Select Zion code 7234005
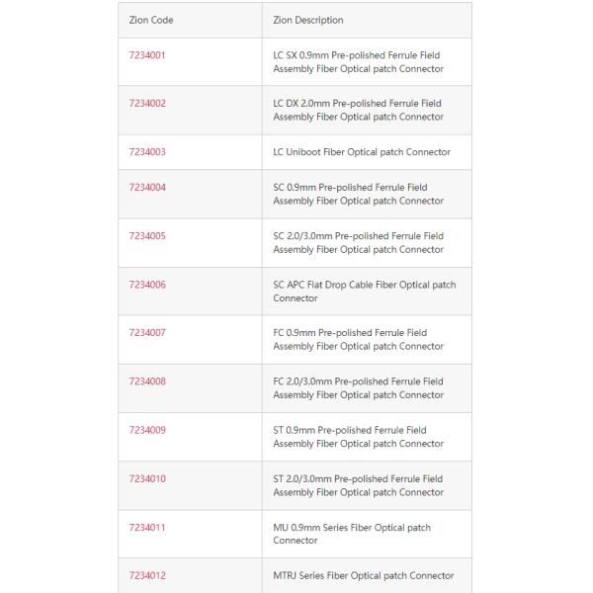Screen dimensions: 593x593 pyautogui.click(x=147, y=236)
